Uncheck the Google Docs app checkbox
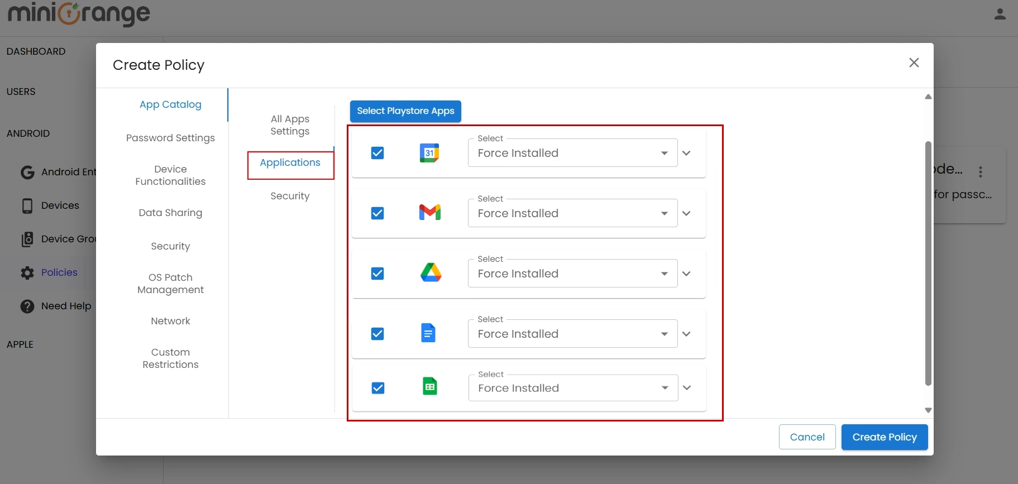The width and height of the screenshot is (1018, 484). tap(377, 334)
